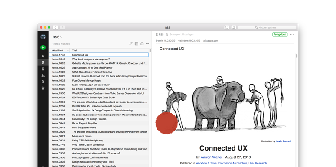The image size is (336, 167).
Task: Go forward with right arrow button
Action: click(x=62, y=27)
